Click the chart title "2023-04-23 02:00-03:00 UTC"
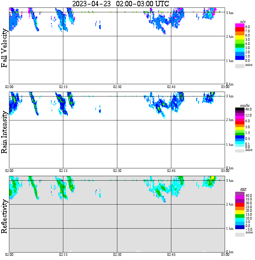 120,4
